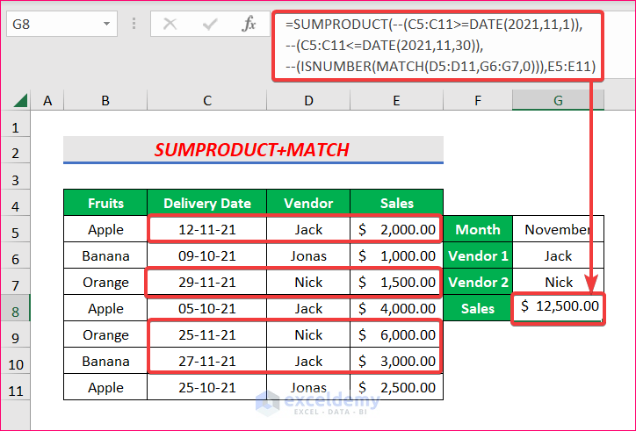This screenshot has height=431, width=636.
Task: Click the Cancel X icon in formula bar
Action: 171,24
